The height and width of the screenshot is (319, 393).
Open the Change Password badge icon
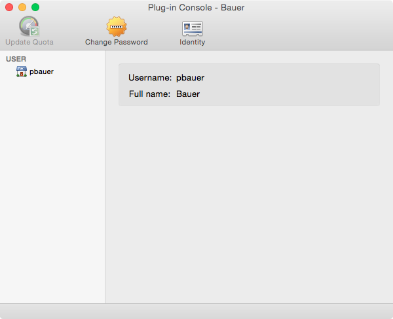(117, 27)
